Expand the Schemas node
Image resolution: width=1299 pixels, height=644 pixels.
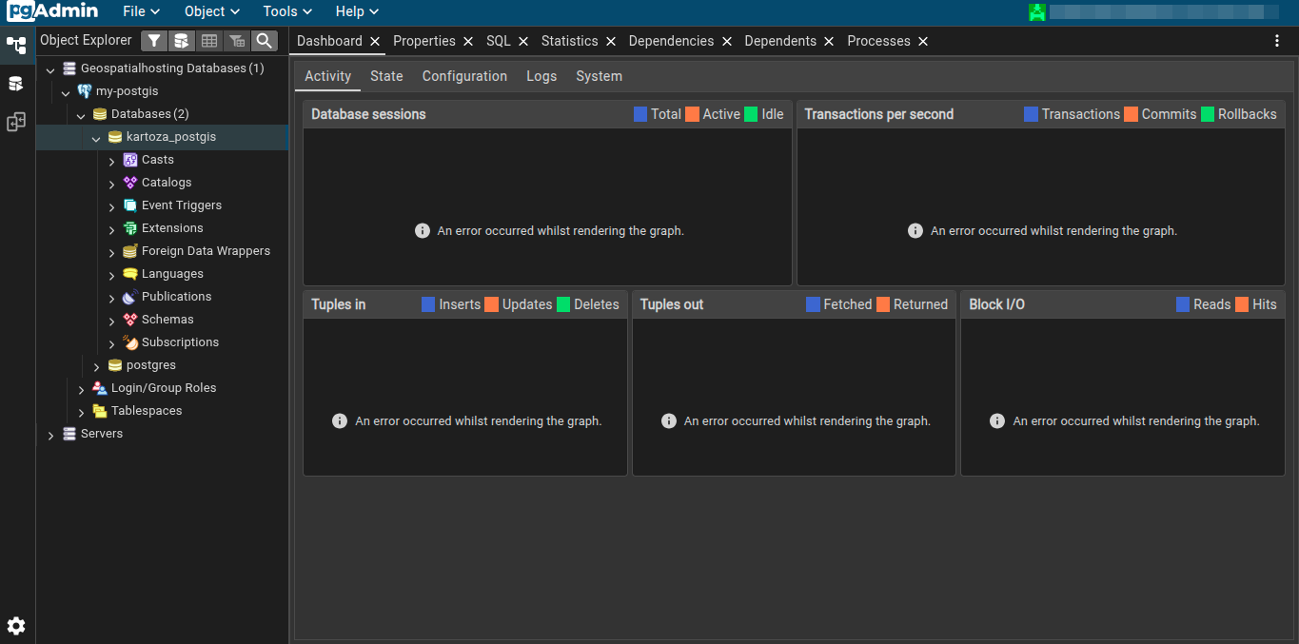pyautogui.click(x=111, y=321)
